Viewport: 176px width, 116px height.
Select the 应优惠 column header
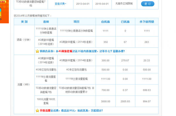tap(105, 22)
